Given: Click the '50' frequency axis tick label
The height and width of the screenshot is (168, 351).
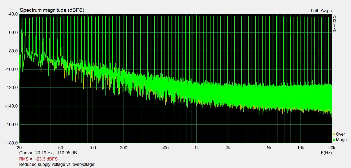Looking at the screenshot, I should coord(61,148).
